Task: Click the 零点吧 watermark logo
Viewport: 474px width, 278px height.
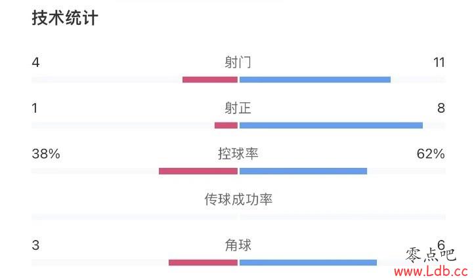Action: 431,255
